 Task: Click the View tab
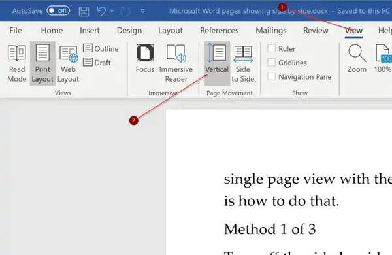[353, 31]
